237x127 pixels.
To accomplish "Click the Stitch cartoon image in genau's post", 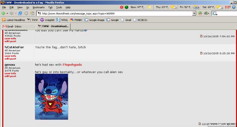I will (x=52, y=97).
